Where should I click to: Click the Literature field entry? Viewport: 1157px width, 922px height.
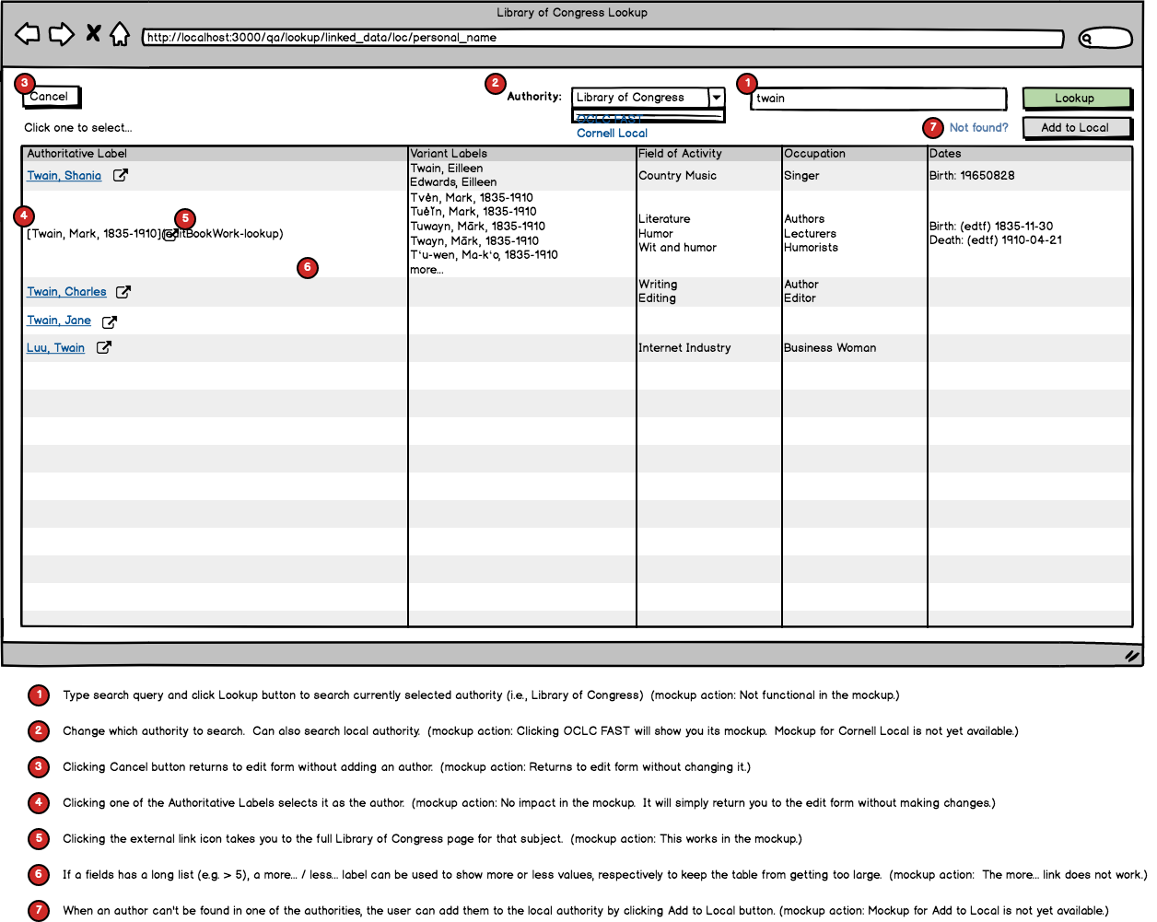tap(664, 219)
